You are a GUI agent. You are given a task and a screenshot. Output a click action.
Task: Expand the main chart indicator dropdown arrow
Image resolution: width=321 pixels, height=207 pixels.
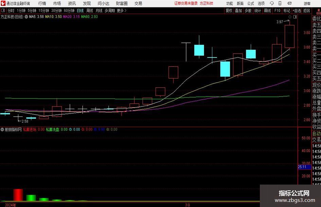[x=26, y=17]
